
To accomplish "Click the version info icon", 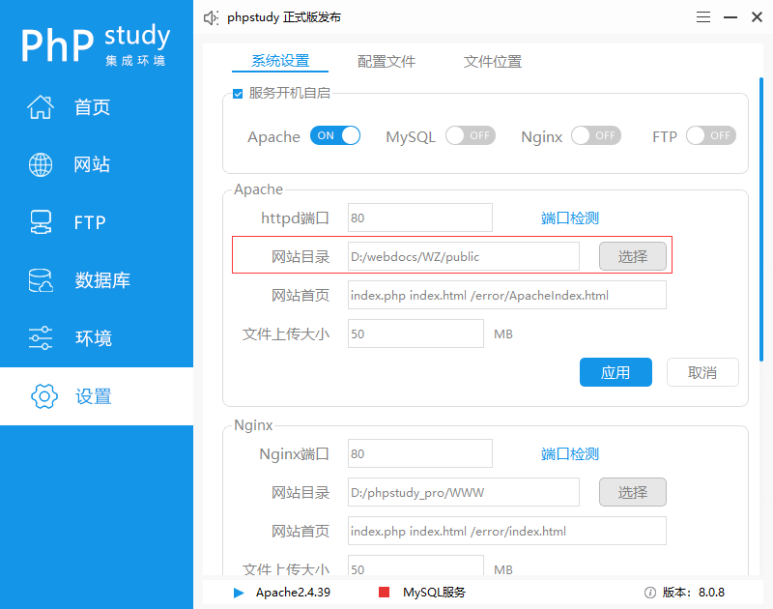I will pyautogui.click(x=649, y=593).
